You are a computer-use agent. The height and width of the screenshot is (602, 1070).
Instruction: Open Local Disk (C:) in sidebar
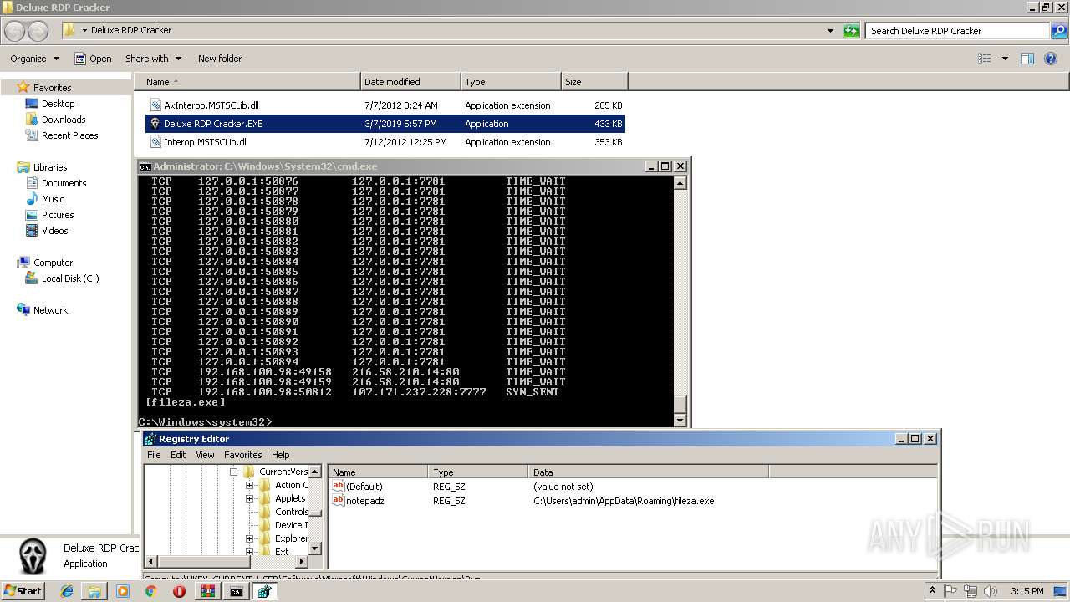pyautogui.click(x=62, y=278)
